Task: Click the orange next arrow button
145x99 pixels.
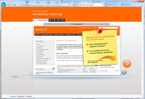Action: [x=127, y=63]
